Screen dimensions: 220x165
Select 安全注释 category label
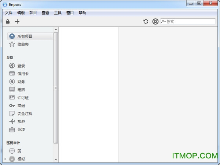click(x=25, y=114)
